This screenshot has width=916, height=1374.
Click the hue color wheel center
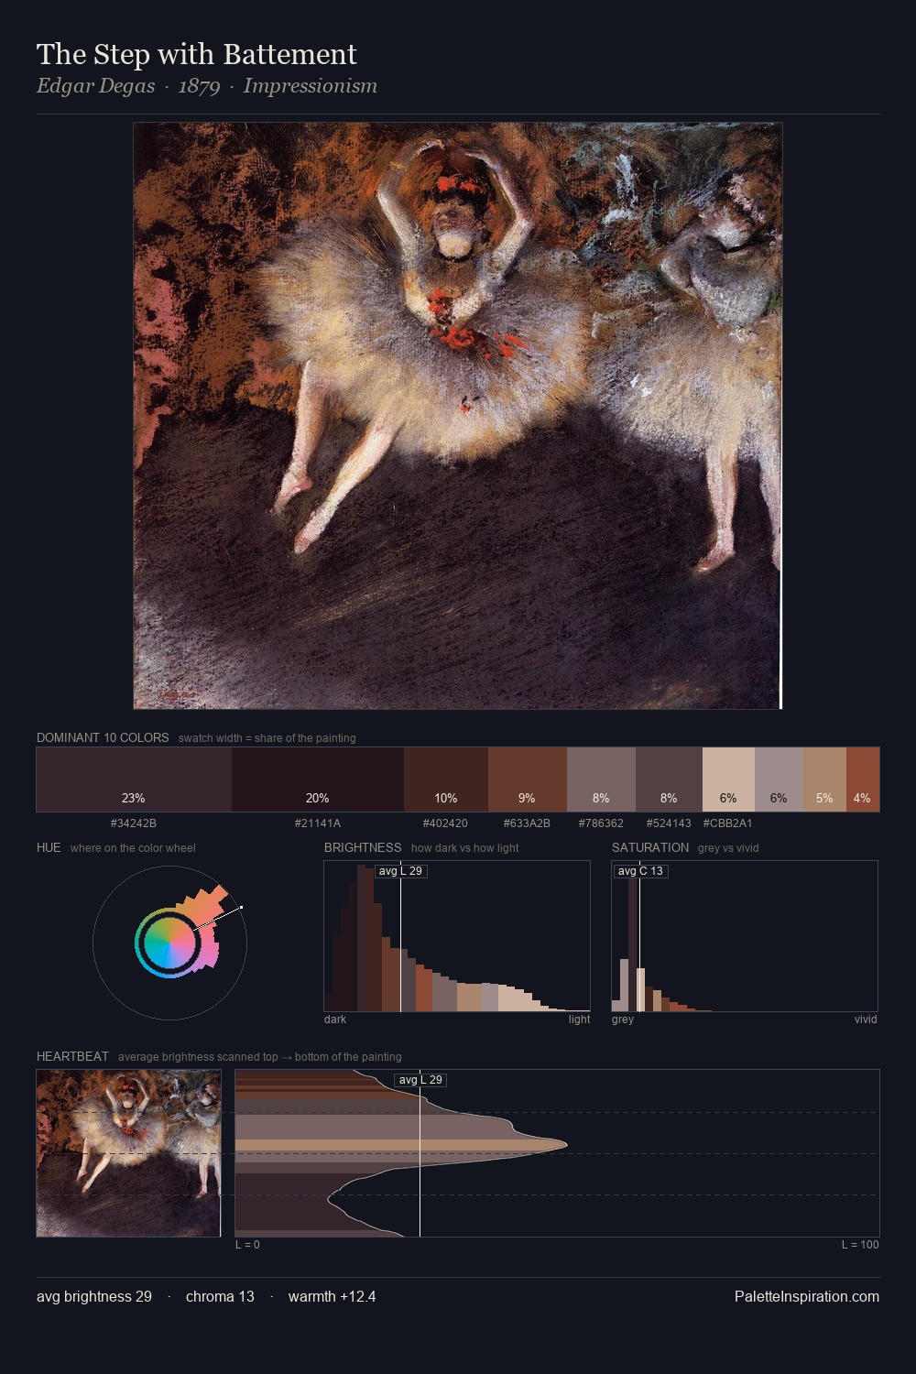click(x=169, y=943)
